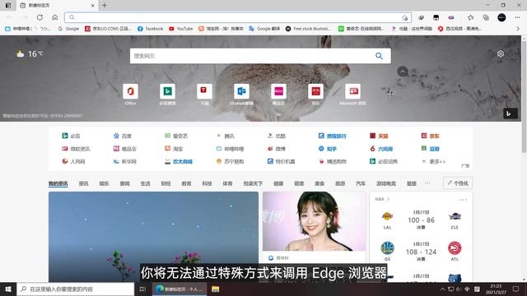The width and height of the screenshot is (527, 296).
Task: Add a new quick link with plus icon
Action: tap(389, 93)
